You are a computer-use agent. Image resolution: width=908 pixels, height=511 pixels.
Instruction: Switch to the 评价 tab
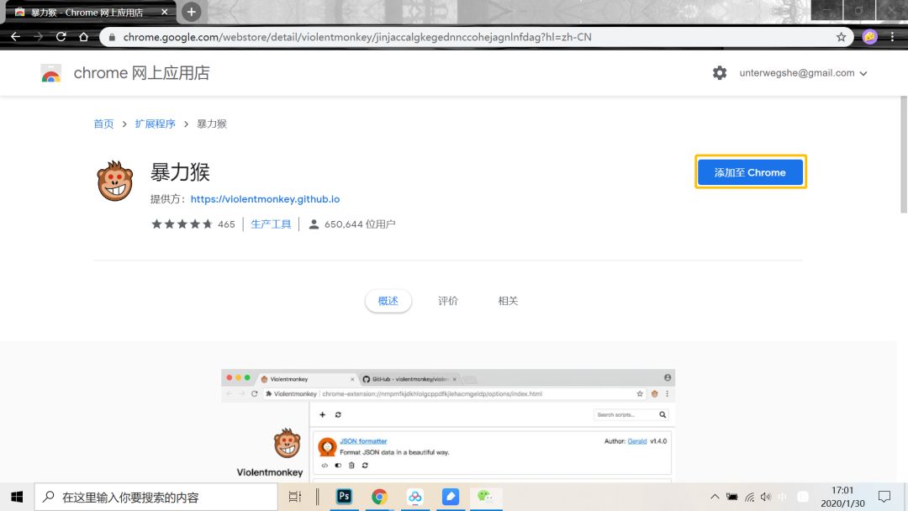click(448, 300)
